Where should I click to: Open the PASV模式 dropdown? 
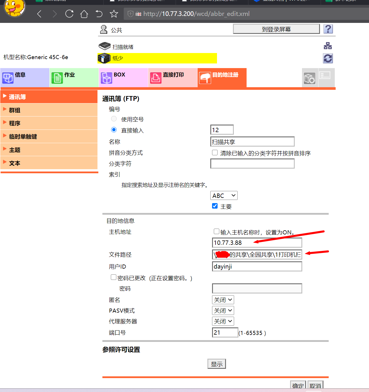point(223,311)
